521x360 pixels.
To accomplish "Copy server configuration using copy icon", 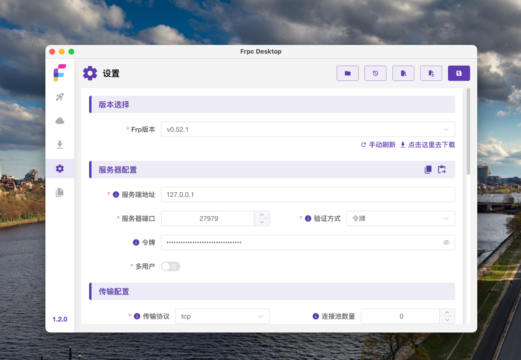I will point(428,169).
